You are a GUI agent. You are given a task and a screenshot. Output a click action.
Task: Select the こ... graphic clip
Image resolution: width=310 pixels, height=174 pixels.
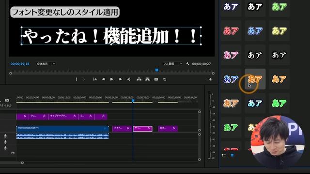(x=86, y=116)
